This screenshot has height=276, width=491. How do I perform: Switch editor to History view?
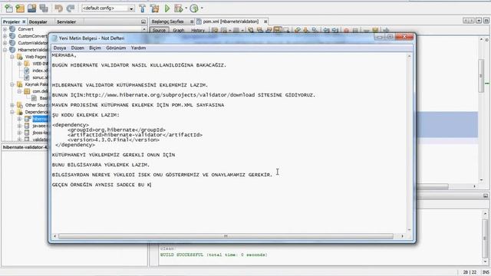pos(198,31)
